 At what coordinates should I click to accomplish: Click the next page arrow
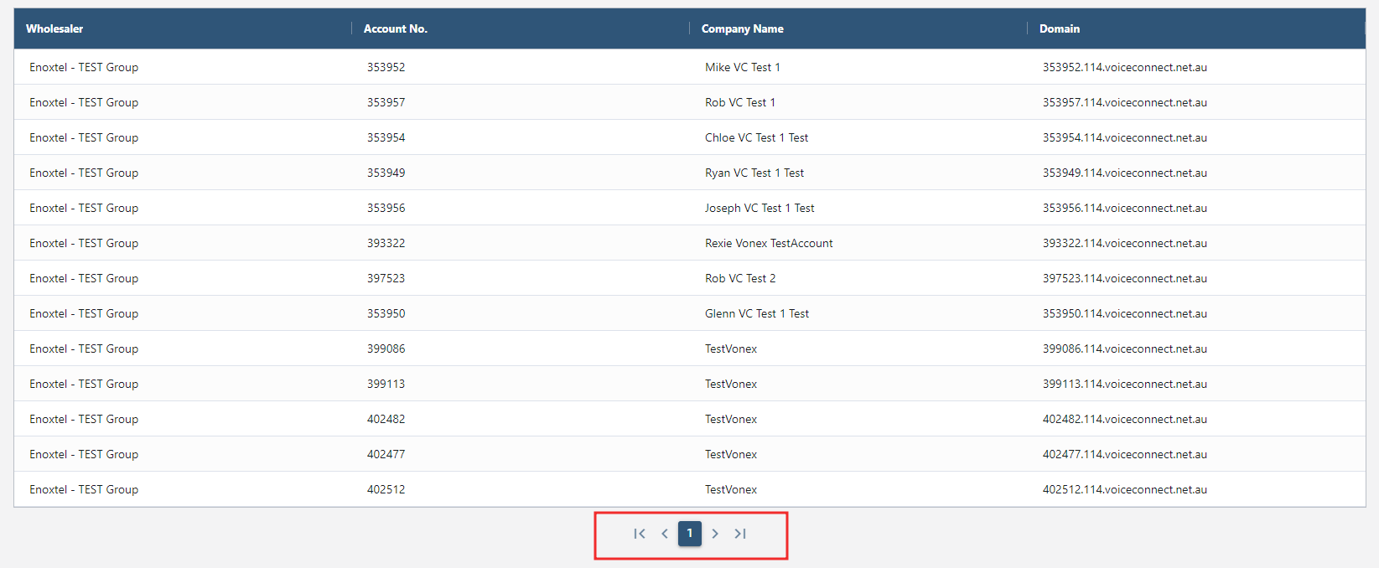715,534
